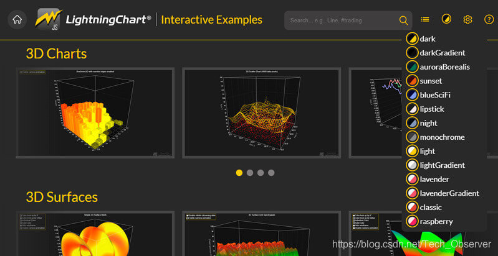This screenshot has width=498, height=256.
Task: Open the 3D Surface Grid Spectrogram thumbnail
Action: tap(261, 234)
